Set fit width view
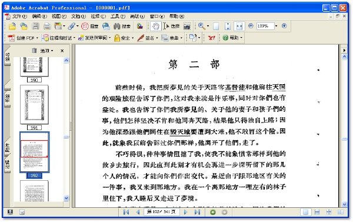Image resolution: width=353 pixels, height=222 pixels. 239,26
